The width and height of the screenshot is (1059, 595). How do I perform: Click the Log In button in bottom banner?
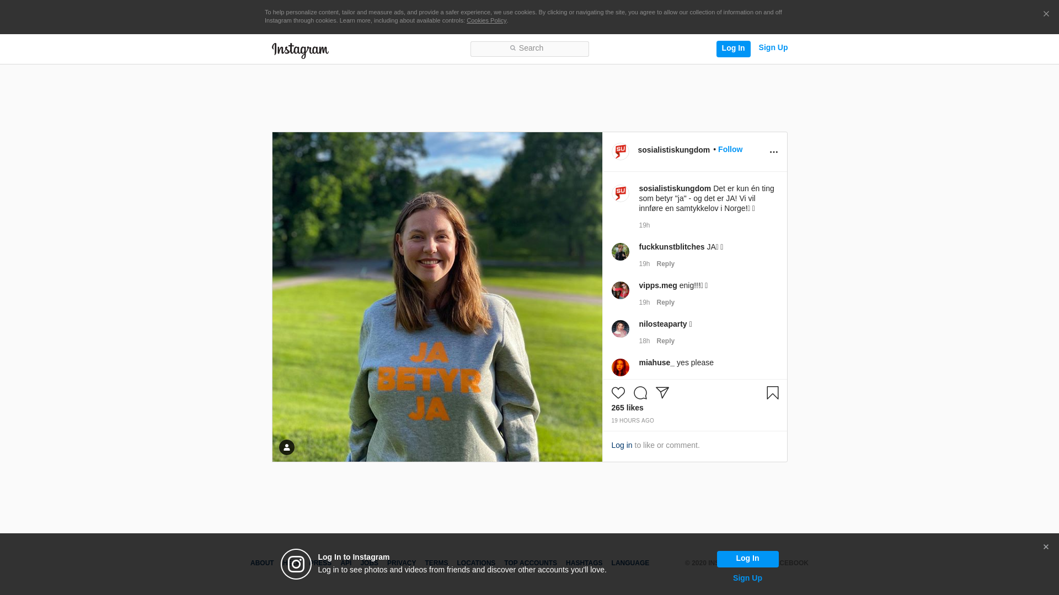[747, 559]
